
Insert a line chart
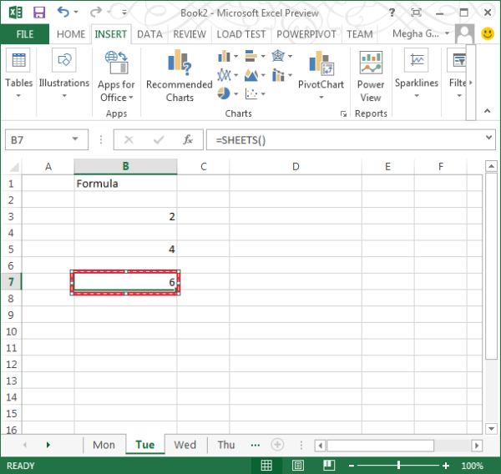point(224,75)
